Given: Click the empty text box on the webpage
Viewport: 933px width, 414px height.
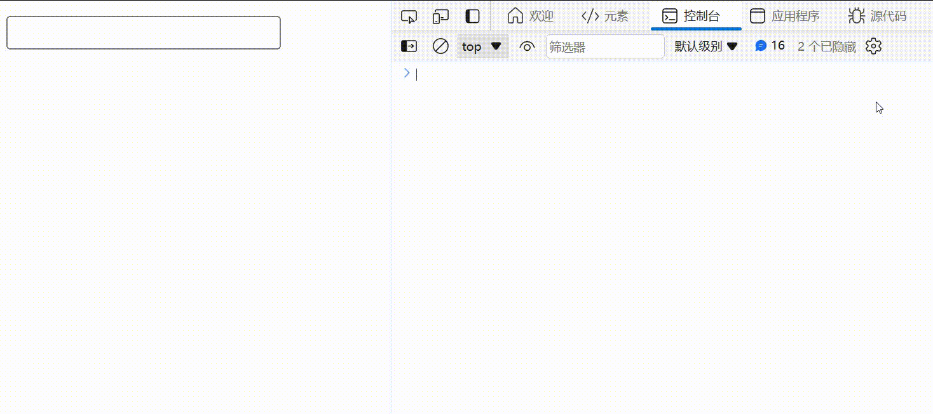Looking at the screenshot, I should [143, 32].
